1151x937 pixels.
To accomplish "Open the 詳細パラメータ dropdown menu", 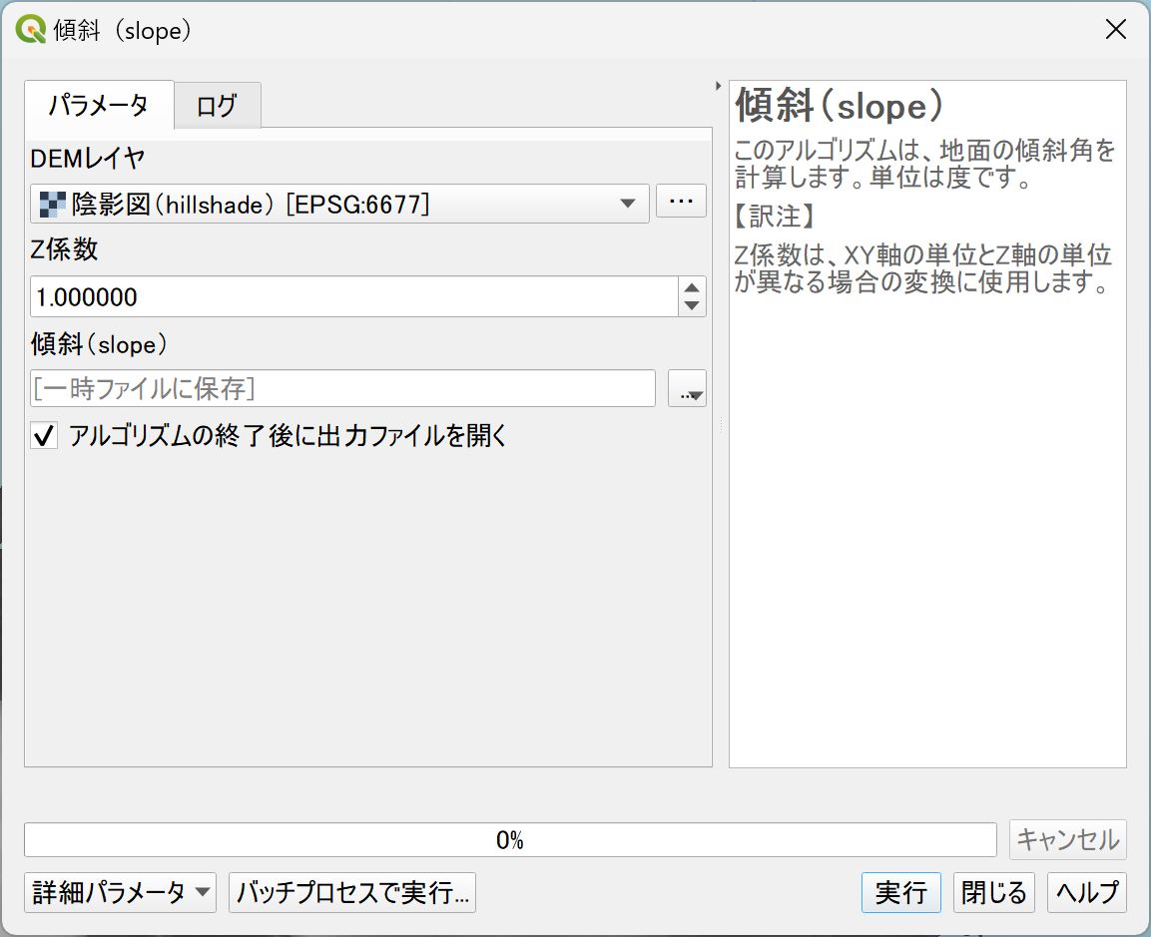I will 121,892.
